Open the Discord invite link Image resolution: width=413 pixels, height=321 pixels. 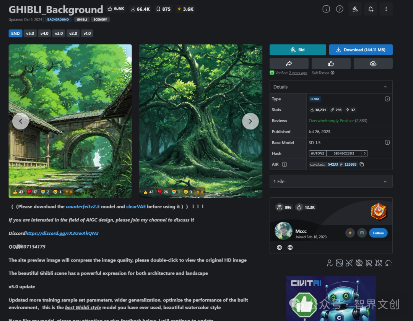[62, 233]
